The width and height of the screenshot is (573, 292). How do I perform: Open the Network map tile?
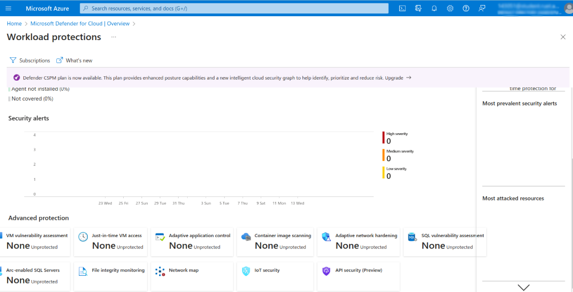[192, 276]
